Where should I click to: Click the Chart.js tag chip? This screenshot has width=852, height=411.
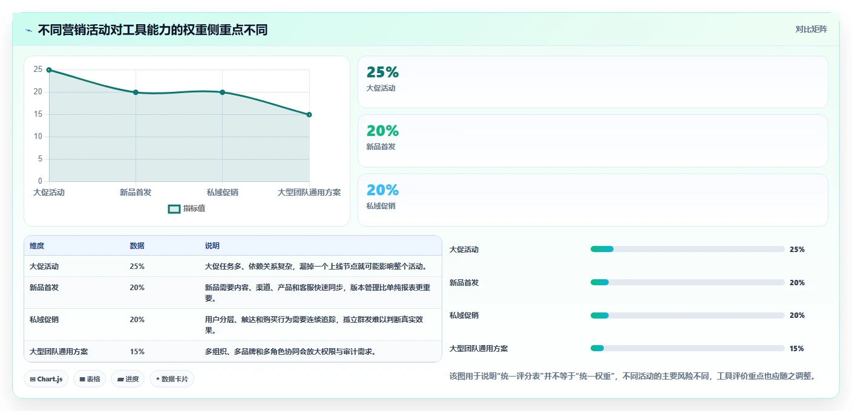(46, 379)
